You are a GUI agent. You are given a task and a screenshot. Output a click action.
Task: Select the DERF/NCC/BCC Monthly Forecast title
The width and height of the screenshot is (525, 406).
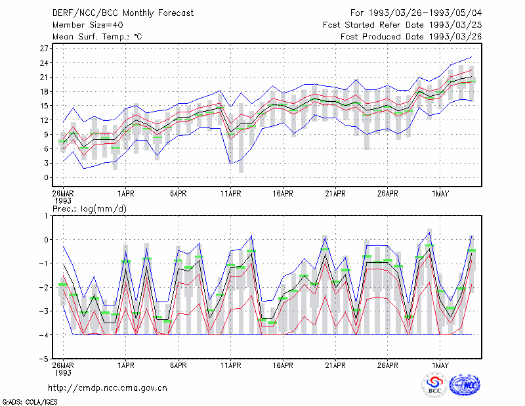(x=123, y=13)
